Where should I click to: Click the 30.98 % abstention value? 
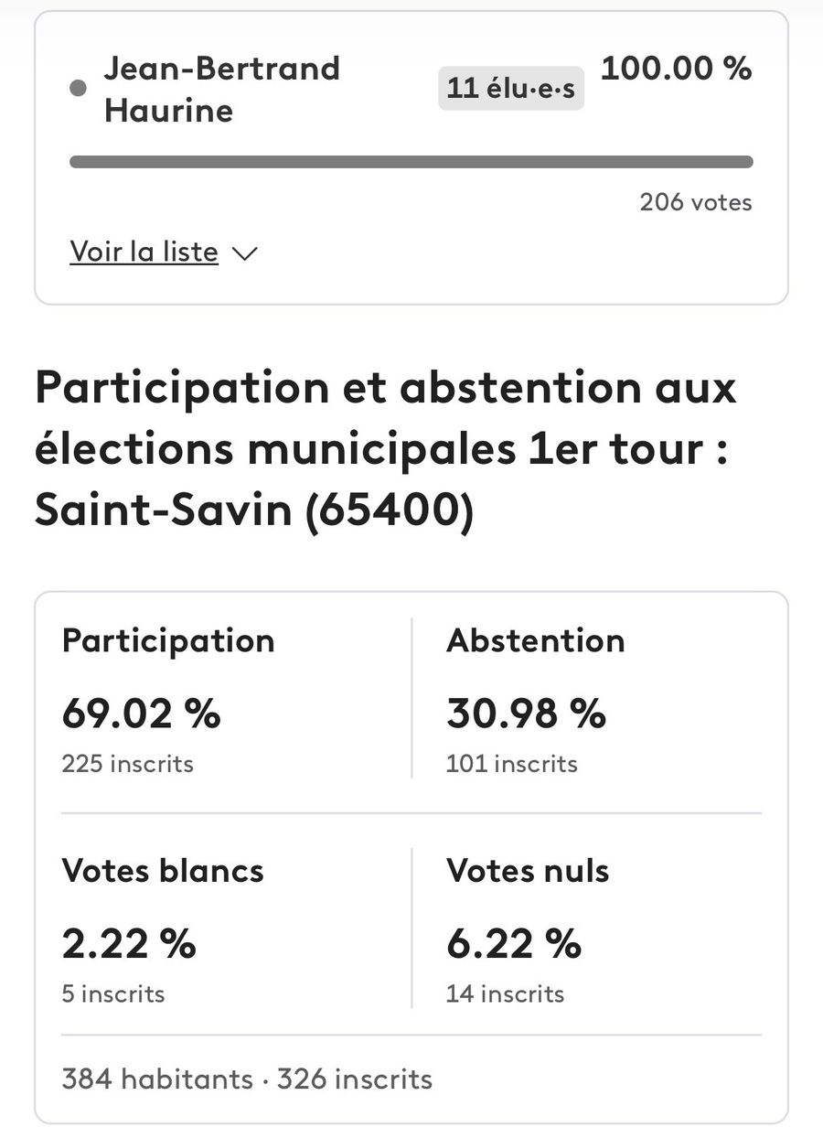(x=526, y=714)
